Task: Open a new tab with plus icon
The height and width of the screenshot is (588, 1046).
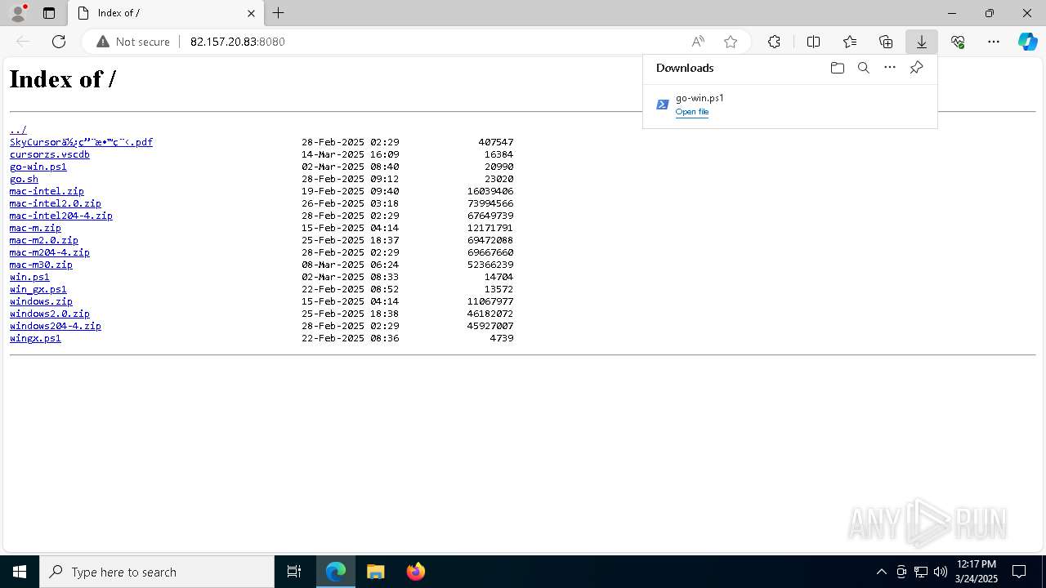Action: 279,13
